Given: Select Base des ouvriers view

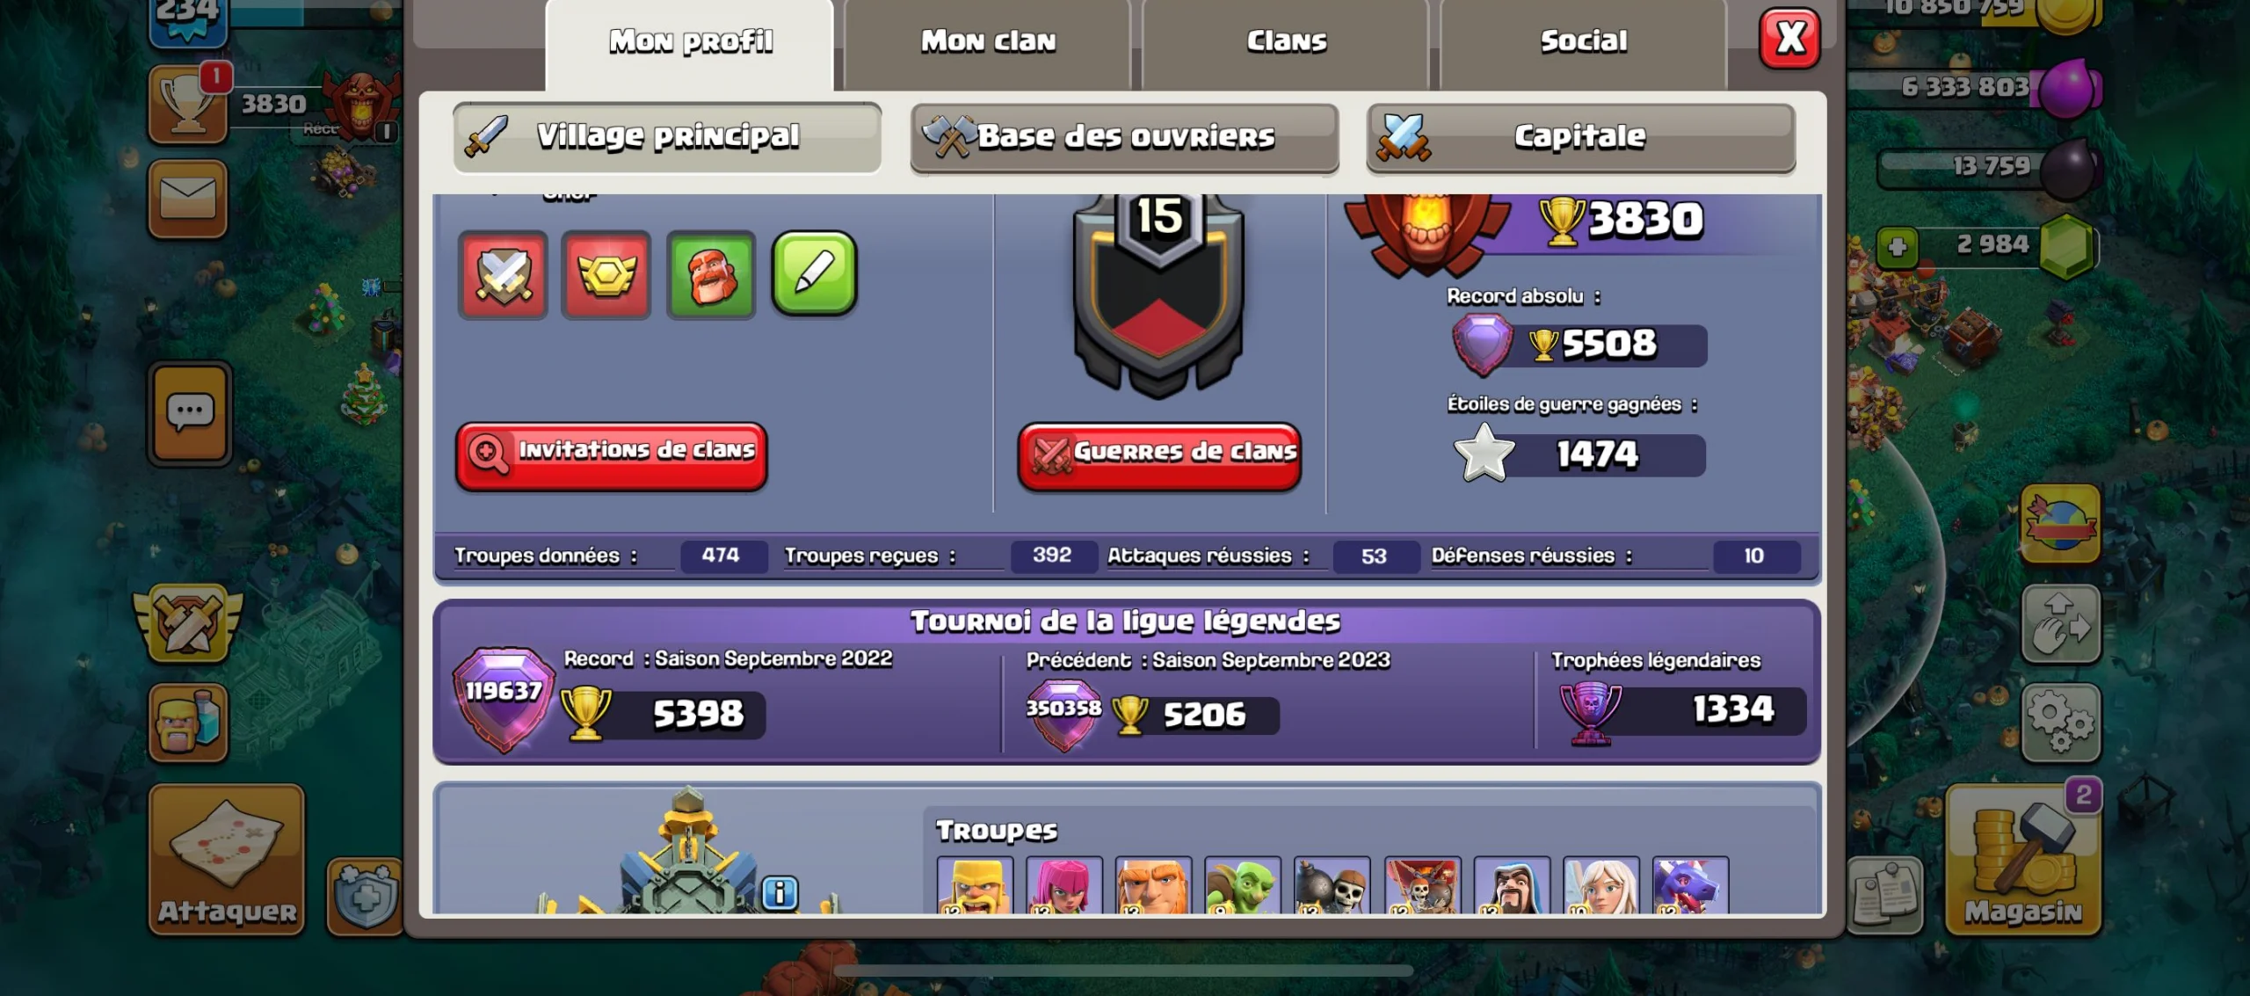Looking at the screenshot, I should point(1125,137).
